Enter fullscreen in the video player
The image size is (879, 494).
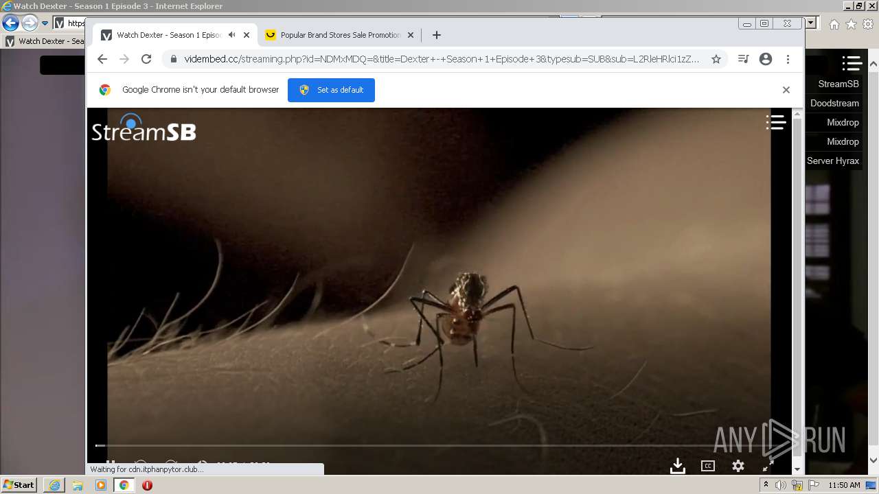[x=768, y=466]
